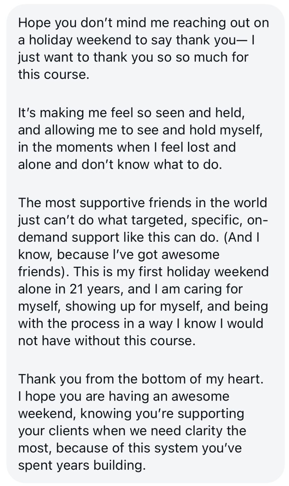Click the message bubble's first paragraph
This screenshot has width=289, height=486.
pyautogui.click(x=143, y=48)
